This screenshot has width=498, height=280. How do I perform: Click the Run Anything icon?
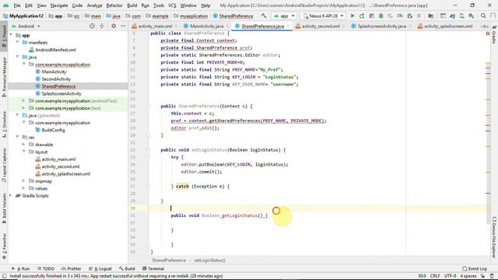(x=443, y=16)
